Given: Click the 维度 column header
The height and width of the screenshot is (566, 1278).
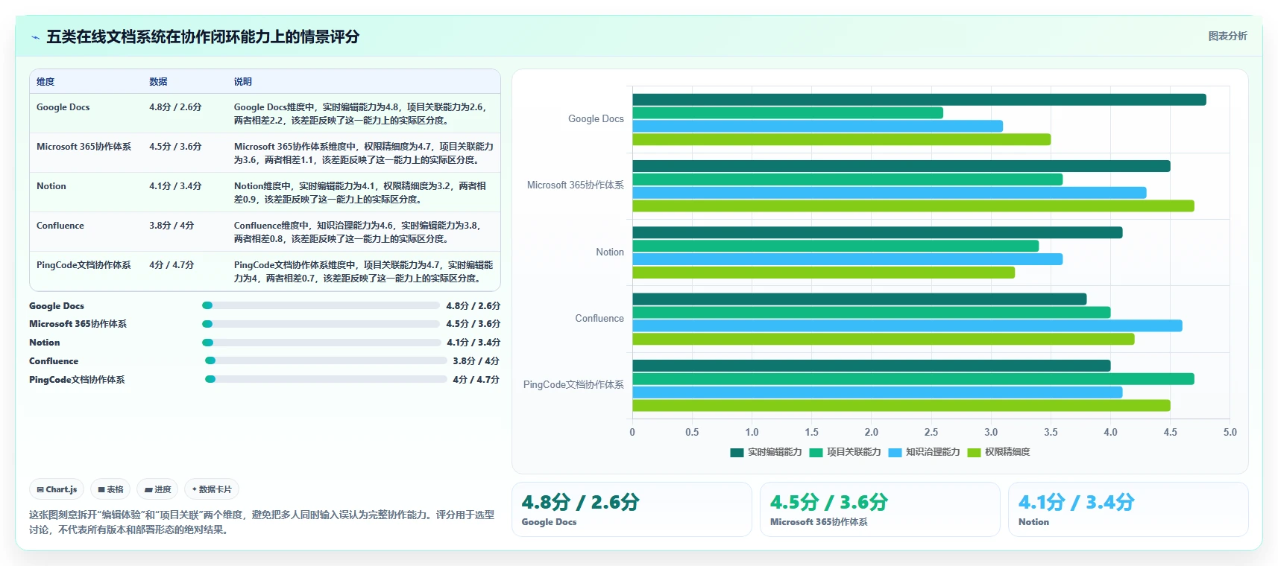Looking at the screenshot, I should 45,82.
